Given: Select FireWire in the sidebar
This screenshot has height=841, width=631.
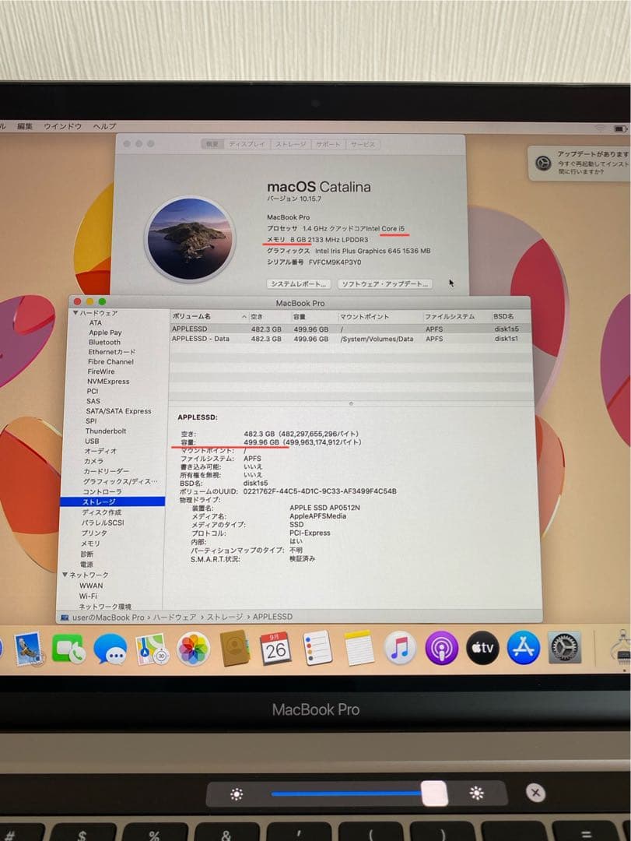Looking at the screenshot, I should tap(101, 371).
